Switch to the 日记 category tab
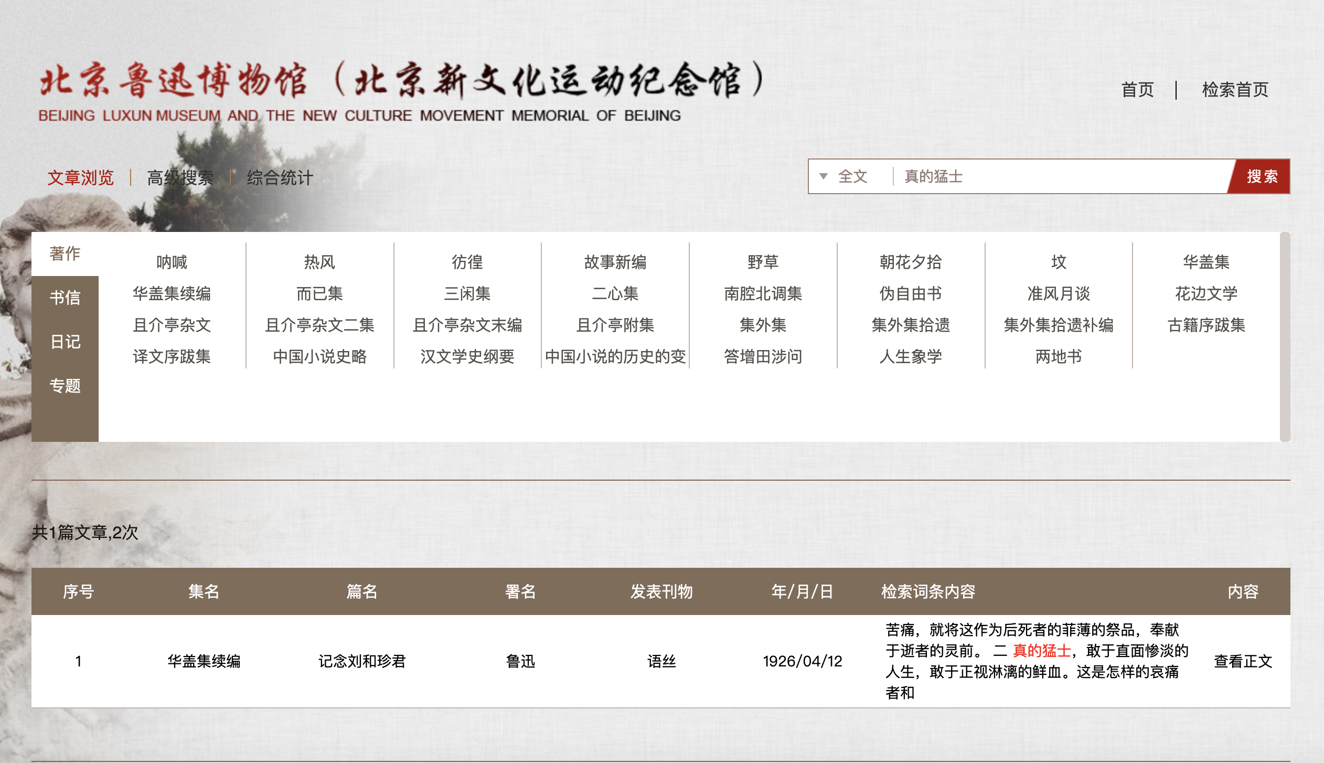This screenshot has width=1324, height=763. (x=65, y=342)
